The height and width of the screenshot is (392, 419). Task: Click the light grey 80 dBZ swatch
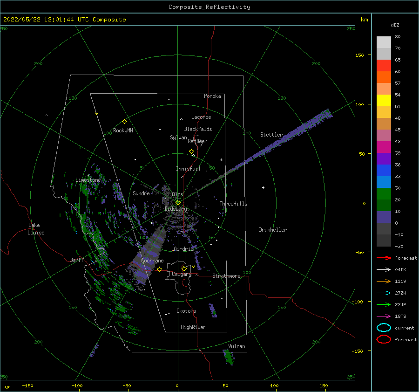click(384, 42)
